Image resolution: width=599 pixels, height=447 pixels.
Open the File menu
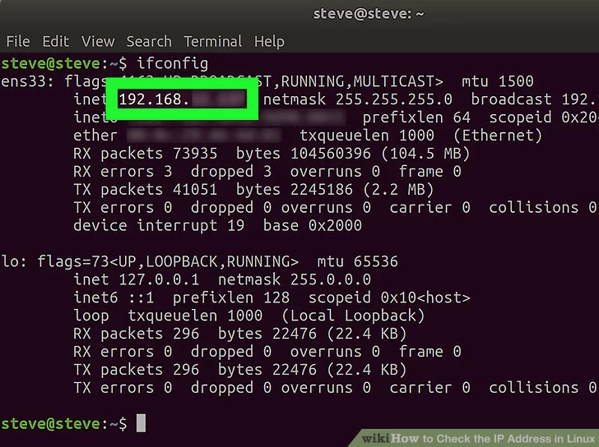pos(18,41)
